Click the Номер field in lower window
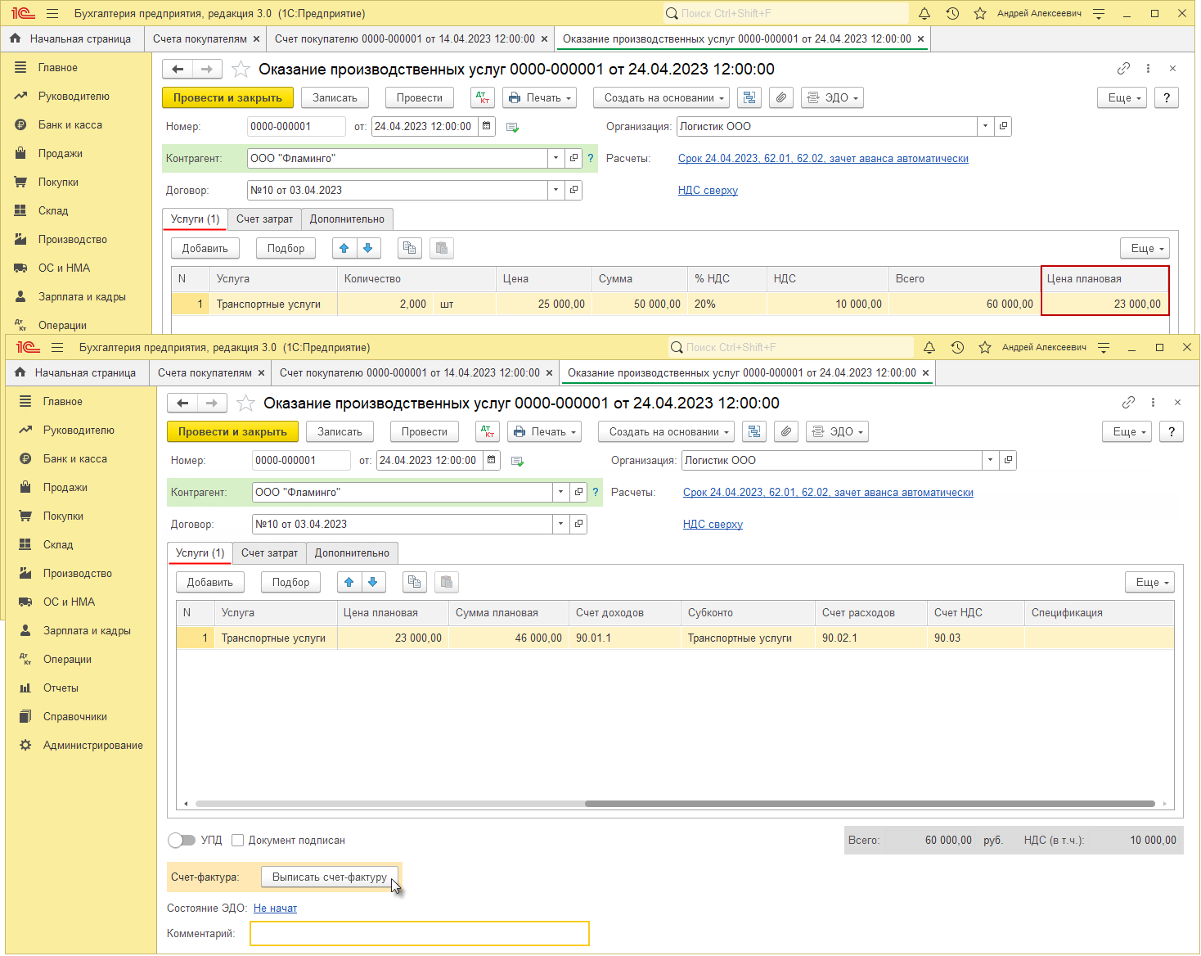 [301, 460]
